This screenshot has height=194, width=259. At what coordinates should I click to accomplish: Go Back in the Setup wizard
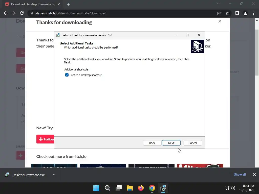point(152,143)
